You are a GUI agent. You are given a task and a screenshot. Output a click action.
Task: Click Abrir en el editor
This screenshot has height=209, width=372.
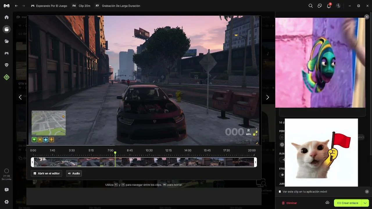(x=46, y=173)
